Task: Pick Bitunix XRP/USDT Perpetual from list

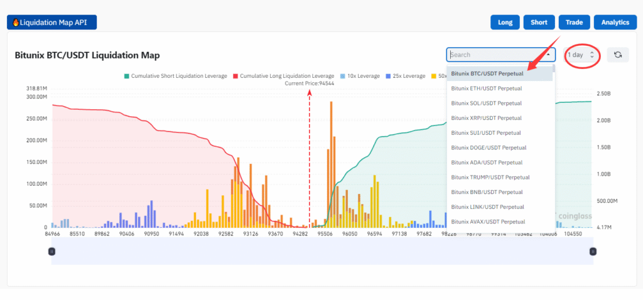Action: [x=487, y=118]
